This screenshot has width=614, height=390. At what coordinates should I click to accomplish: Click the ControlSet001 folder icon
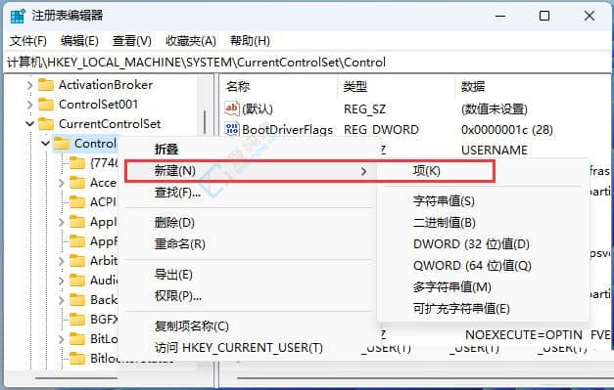click(46, 105)
